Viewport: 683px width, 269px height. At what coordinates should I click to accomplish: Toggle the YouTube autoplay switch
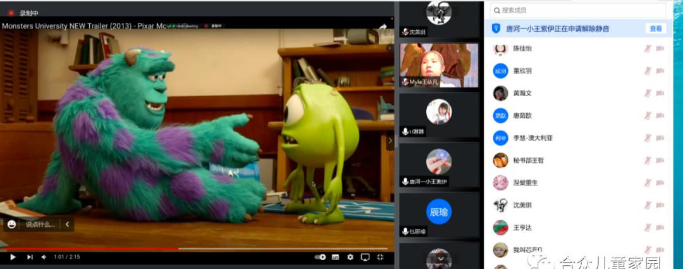[x=320, y=257]
